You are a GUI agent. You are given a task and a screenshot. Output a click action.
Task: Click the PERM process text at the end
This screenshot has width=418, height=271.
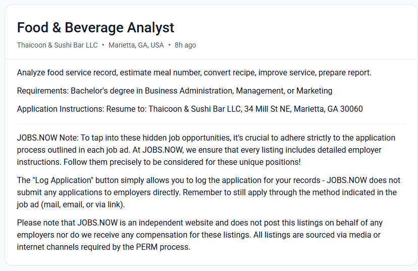tap(163, 247)
